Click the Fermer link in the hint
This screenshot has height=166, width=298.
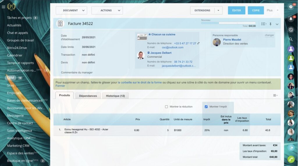(60, 86)
